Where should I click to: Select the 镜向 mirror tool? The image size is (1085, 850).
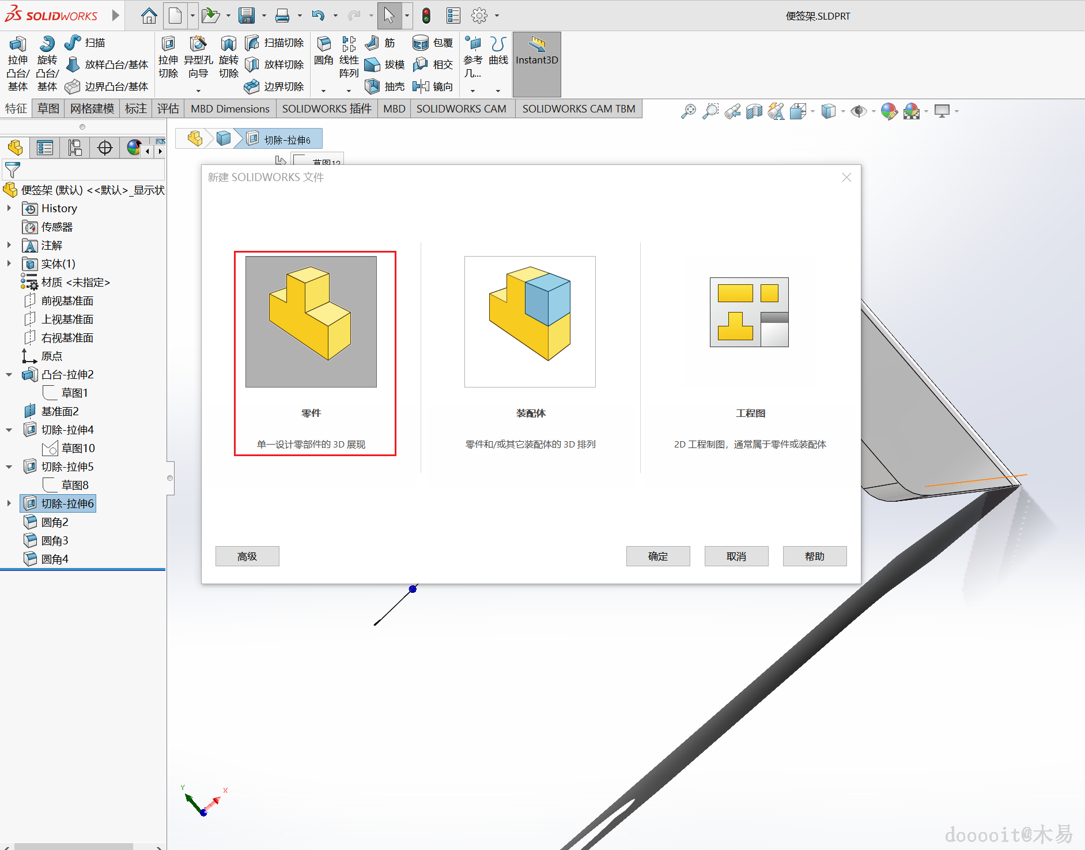tap(433, 86)
